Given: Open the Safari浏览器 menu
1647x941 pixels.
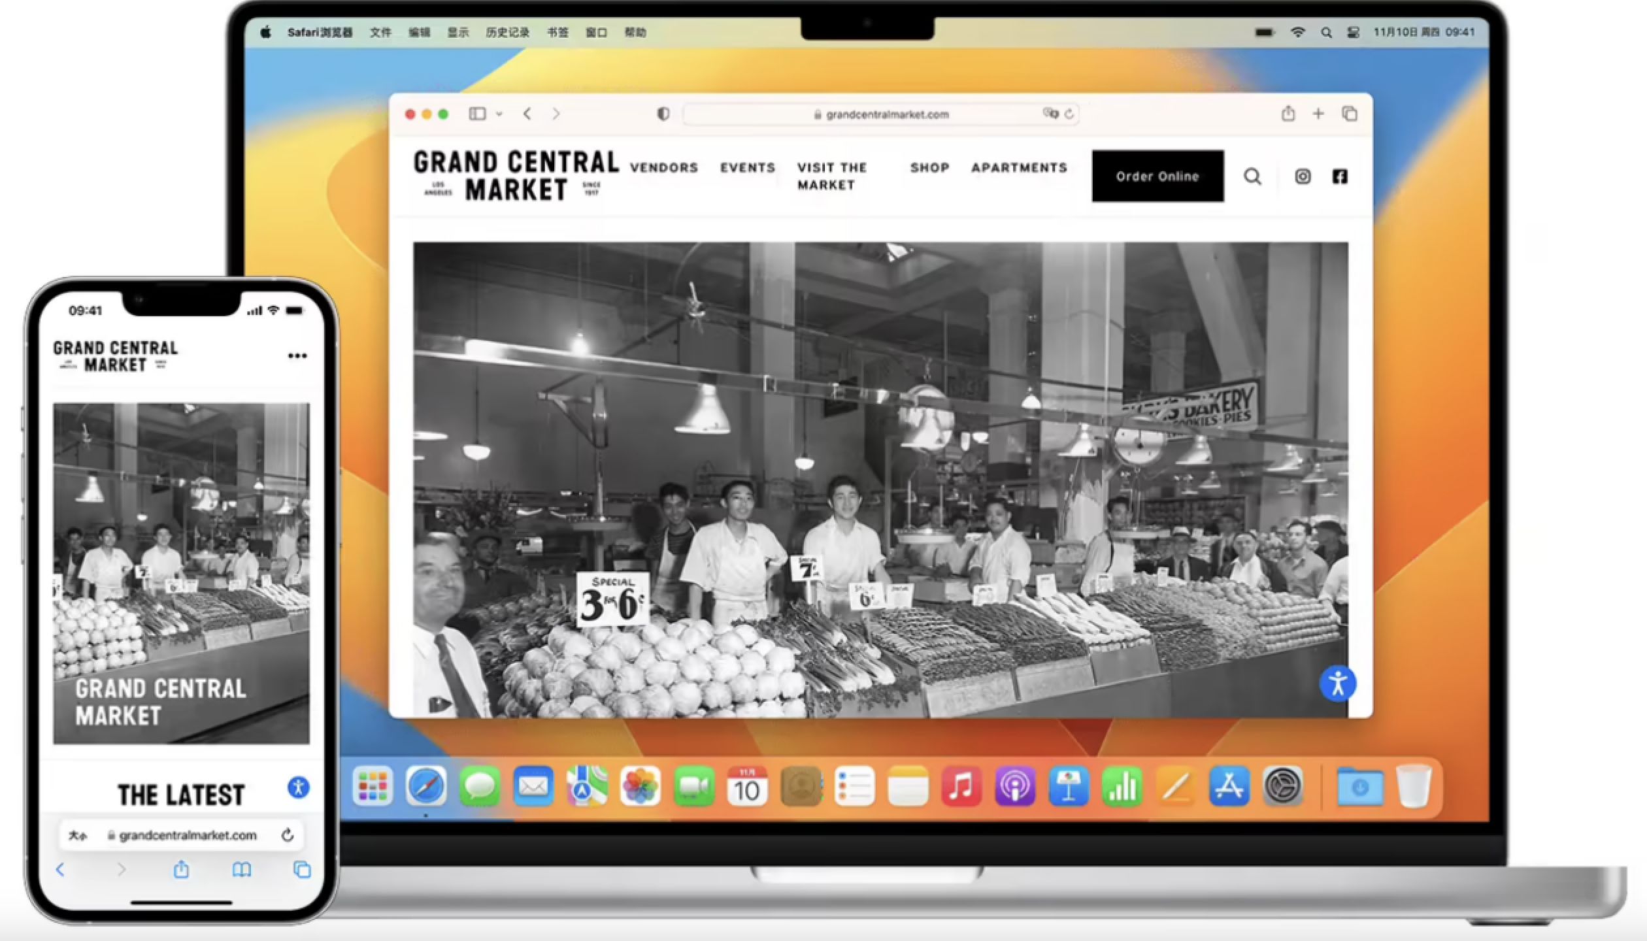Looking at the screenshot, I should (320, 32).
